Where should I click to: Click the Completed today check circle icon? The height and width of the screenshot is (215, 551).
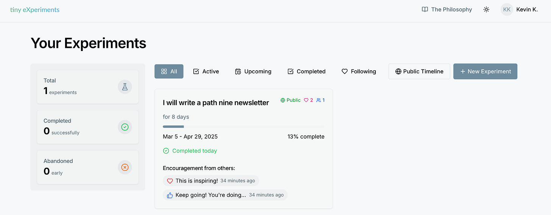point(166,151)
